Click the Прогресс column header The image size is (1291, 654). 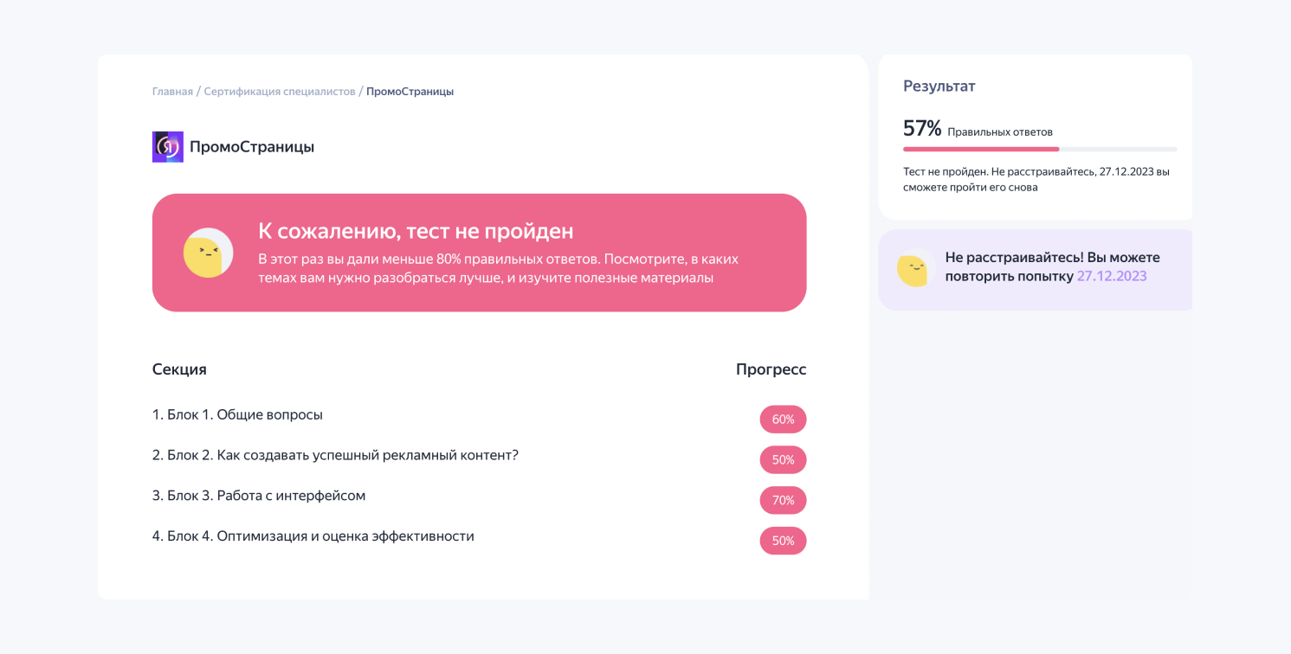point(771,369)
